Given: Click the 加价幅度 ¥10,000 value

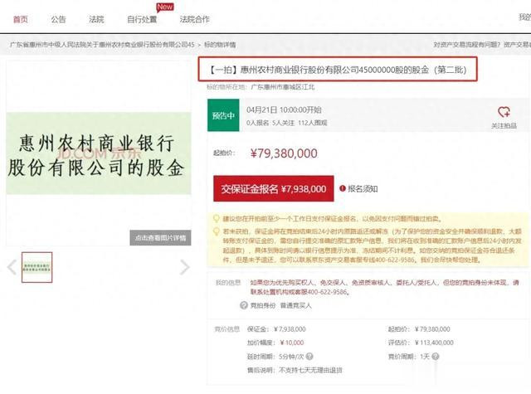Looking at the screenshot, I should (x=292, y=343).
